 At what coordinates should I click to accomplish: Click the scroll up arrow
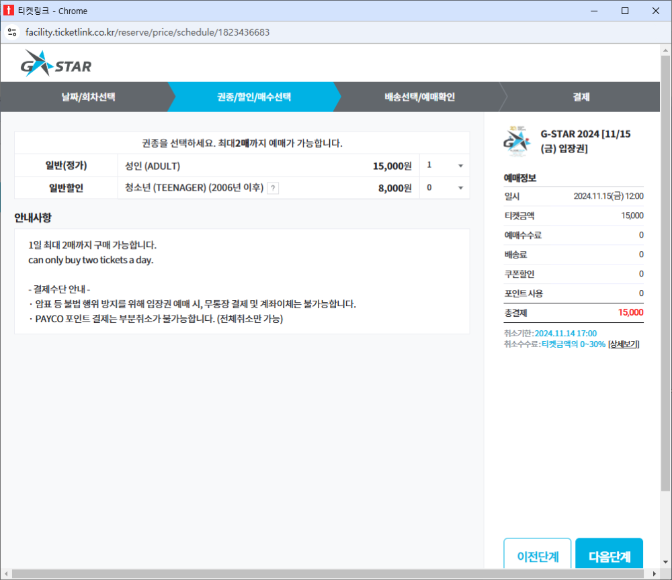coord(665,50)
